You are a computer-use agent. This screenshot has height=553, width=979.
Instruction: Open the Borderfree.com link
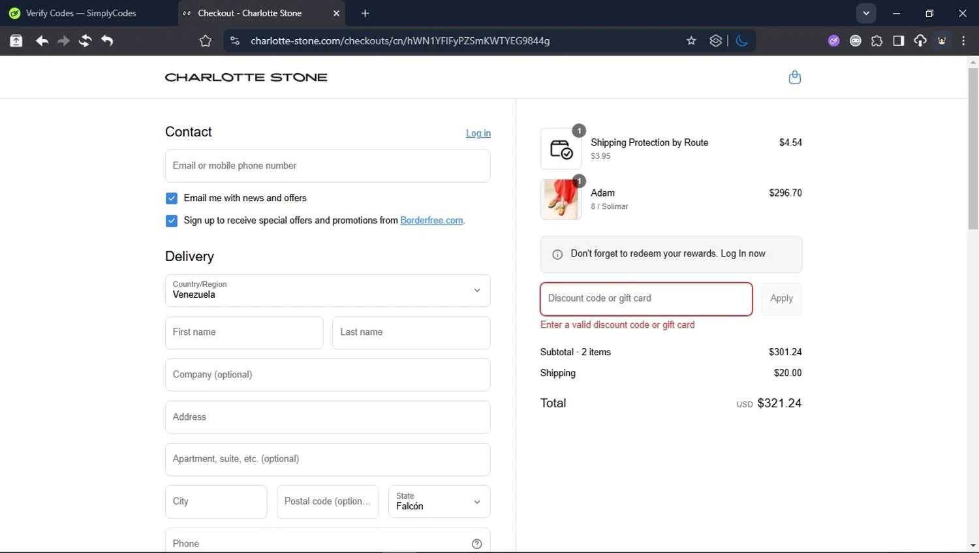coord(431,221)
